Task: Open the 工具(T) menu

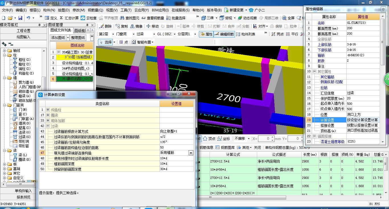Action: (x=126, y=10)
